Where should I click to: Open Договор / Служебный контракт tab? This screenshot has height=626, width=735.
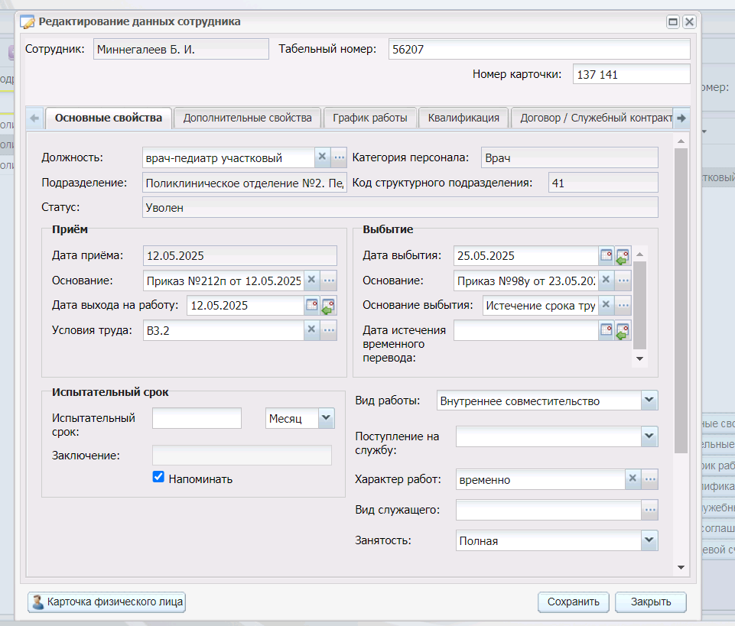point(594,118)
